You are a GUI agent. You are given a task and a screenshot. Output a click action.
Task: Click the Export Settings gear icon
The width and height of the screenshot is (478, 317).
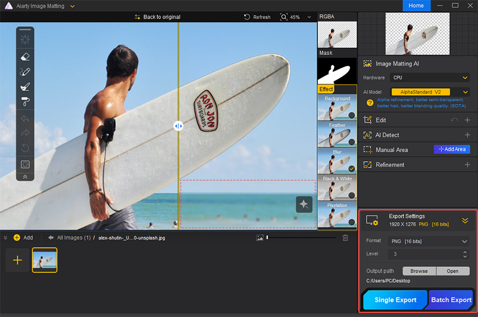372,220
